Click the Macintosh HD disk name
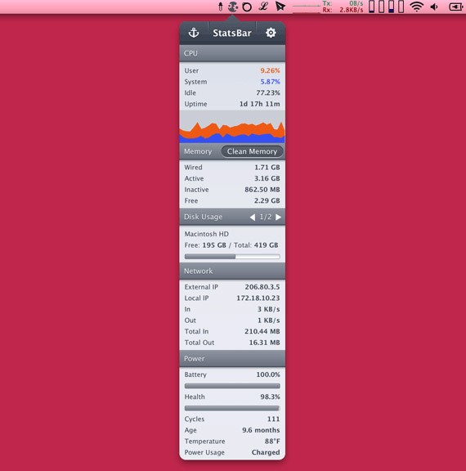466x471 pixels. pos(207,234)
